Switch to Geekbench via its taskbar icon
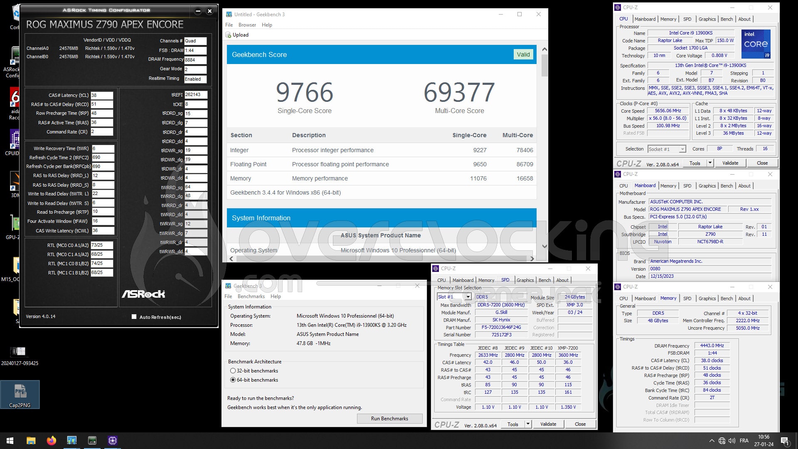Screen dimensions: 798x449 [x=71, y=441]
